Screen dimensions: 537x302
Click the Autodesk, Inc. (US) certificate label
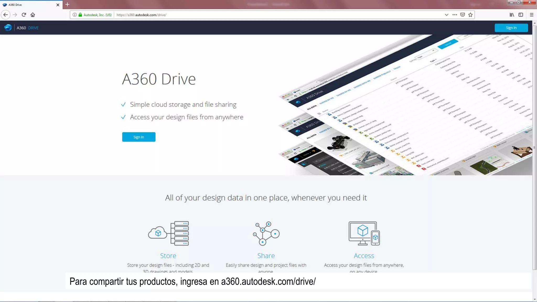click(x=97, y=15)
